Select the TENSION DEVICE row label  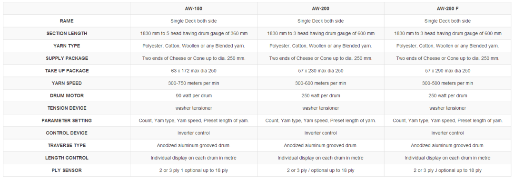click(67, 108)
